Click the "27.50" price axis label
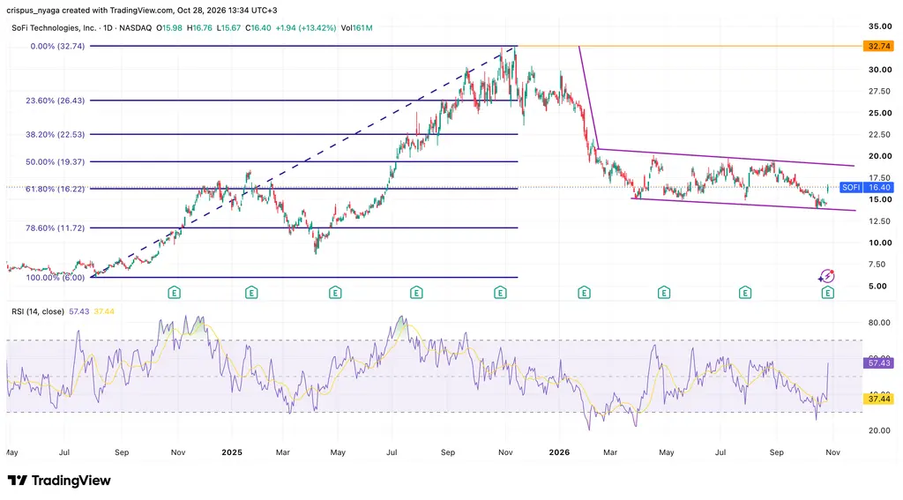 coord(880,92)
